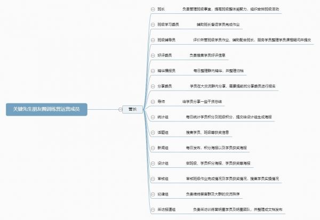Click the 审核组 topic label
Viewport: 320px width, 220px height.
pyautogui.click(x=164, y=178)
